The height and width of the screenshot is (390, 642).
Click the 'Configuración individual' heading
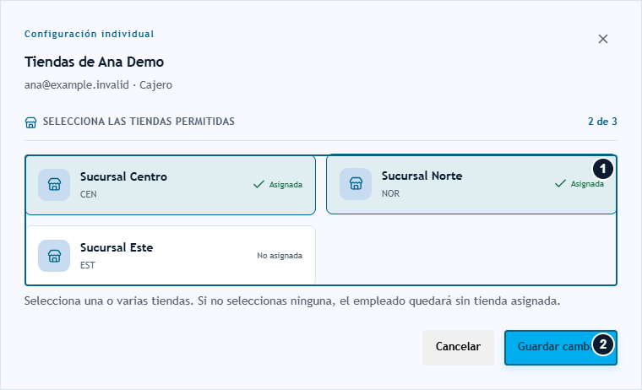tap(90, 34)
